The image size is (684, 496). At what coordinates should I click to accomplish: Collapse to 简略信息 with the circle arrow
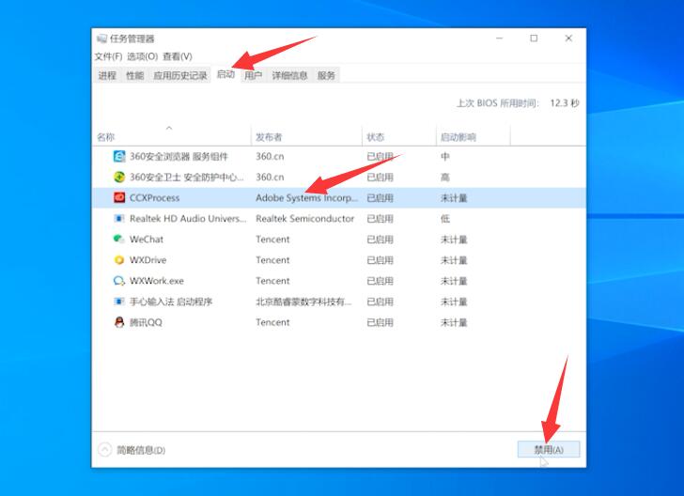[x=104, y=449]
